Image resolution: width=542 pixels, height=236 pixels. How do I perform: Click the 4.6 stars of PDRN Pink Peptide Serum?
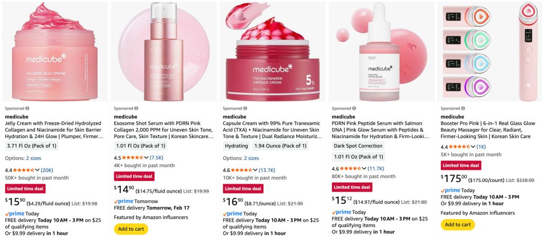click(x=350, y=169)
